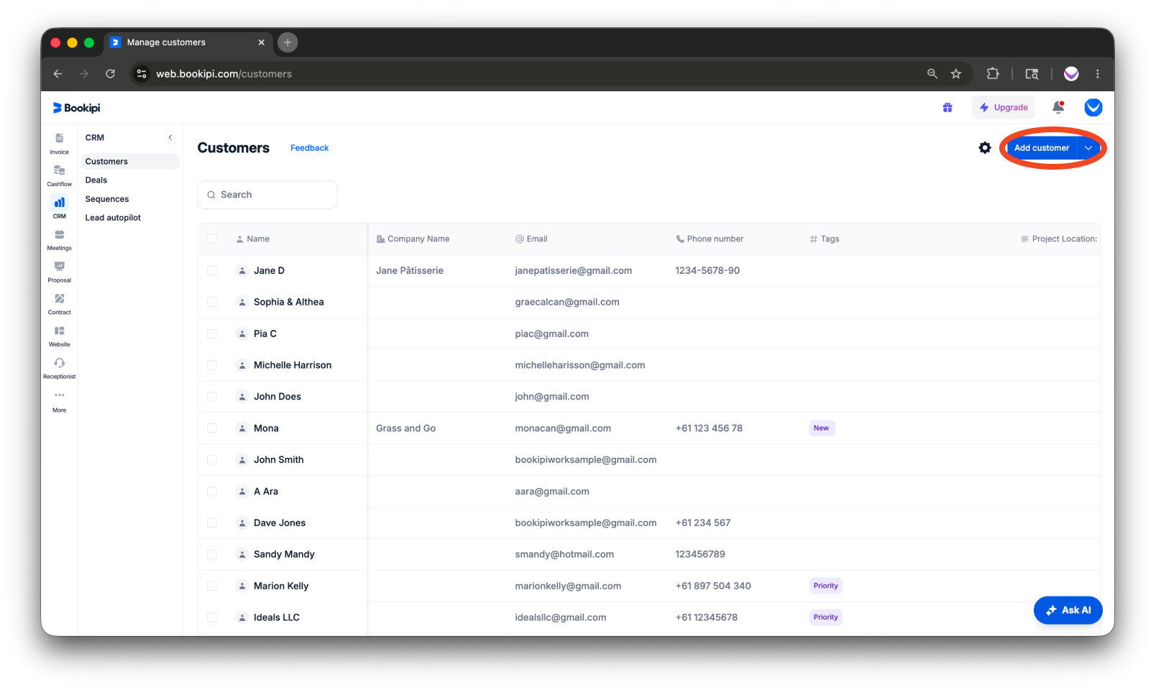Show More sidebar options
The height and width of the screenshot is (690, 1156).
[x=59, y=401]
